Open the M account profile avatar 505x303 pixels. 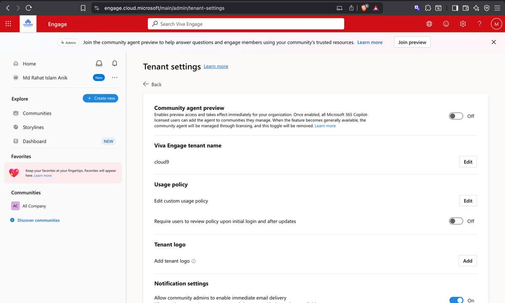[x=496, y=24]
